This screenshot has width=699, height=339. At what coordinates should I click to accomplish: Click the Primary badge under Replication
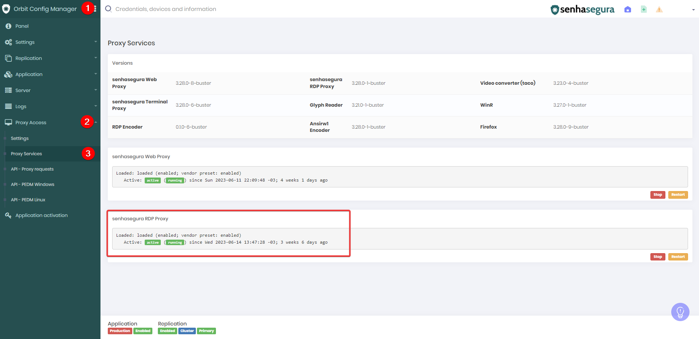206,331
